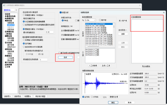Select the 主方向 radio button
This screenshot has width=167, height=105.
click(83, 97)
